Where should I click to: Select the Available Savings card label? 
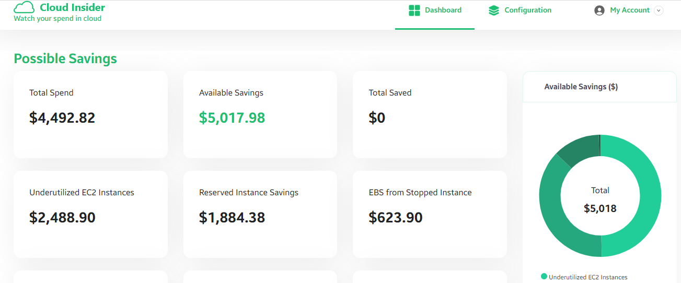[231, 93]
